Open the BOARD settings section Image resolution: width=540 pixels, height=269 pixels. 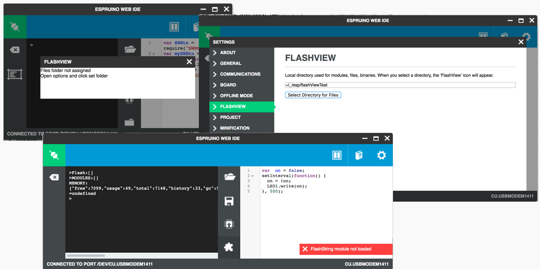click(242, 85)
